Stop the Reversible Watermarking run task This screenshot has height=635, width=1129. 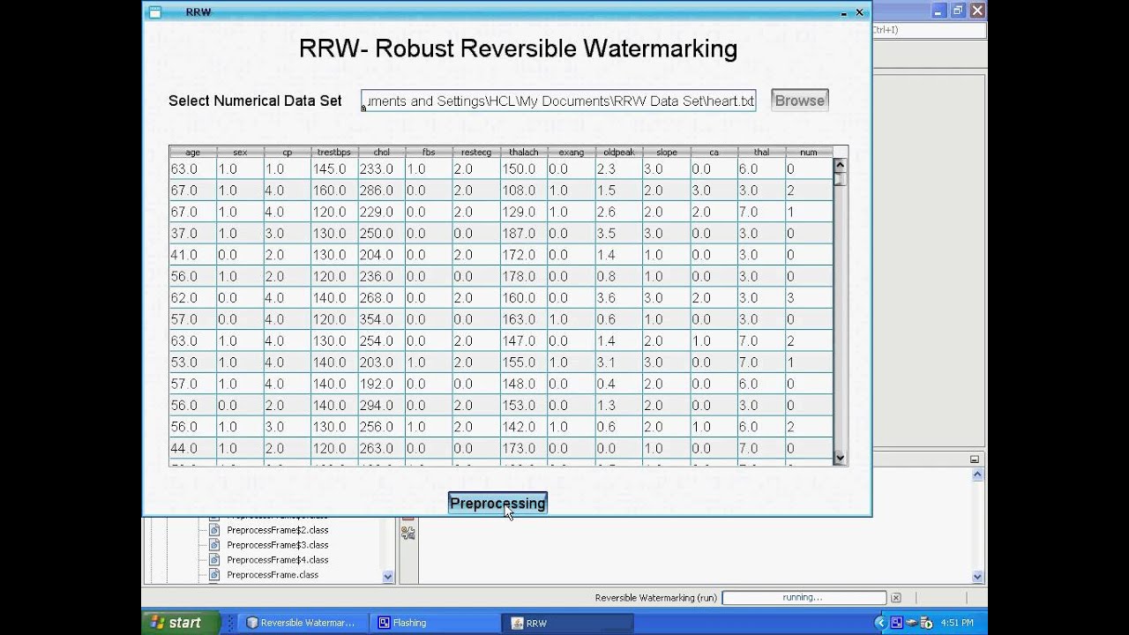[896, 597]
